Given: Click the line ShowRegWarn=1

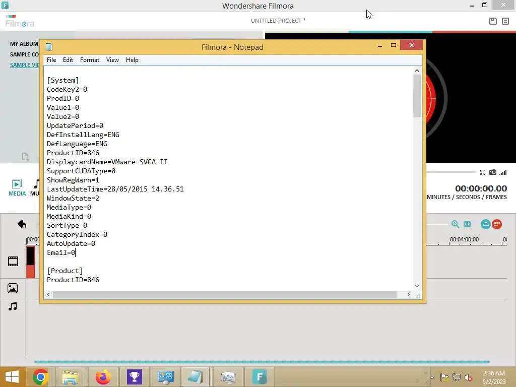Looking at the screenshot, I should [73, 180].
